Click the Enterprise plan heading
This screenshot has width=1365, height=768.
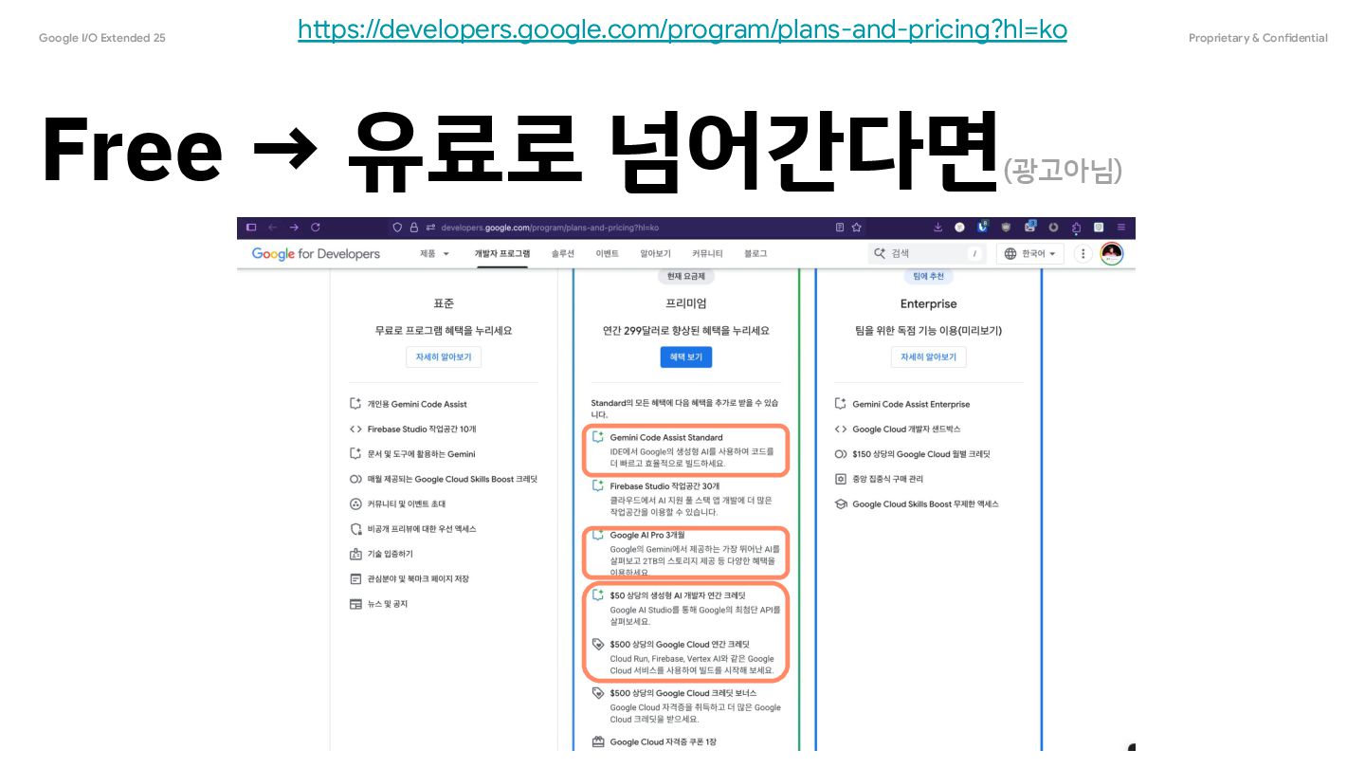(928, 304)
